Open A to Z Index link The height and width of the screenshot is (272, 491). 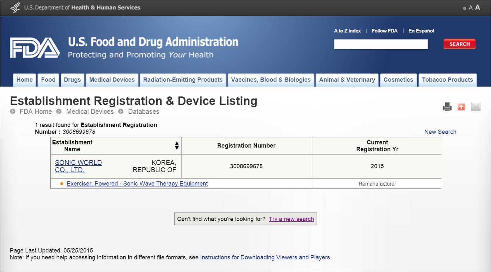tap(347, 31)
